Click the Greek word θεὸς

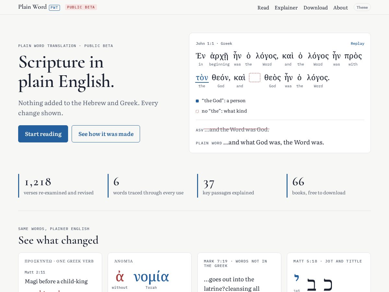click(x=272, y=78)
